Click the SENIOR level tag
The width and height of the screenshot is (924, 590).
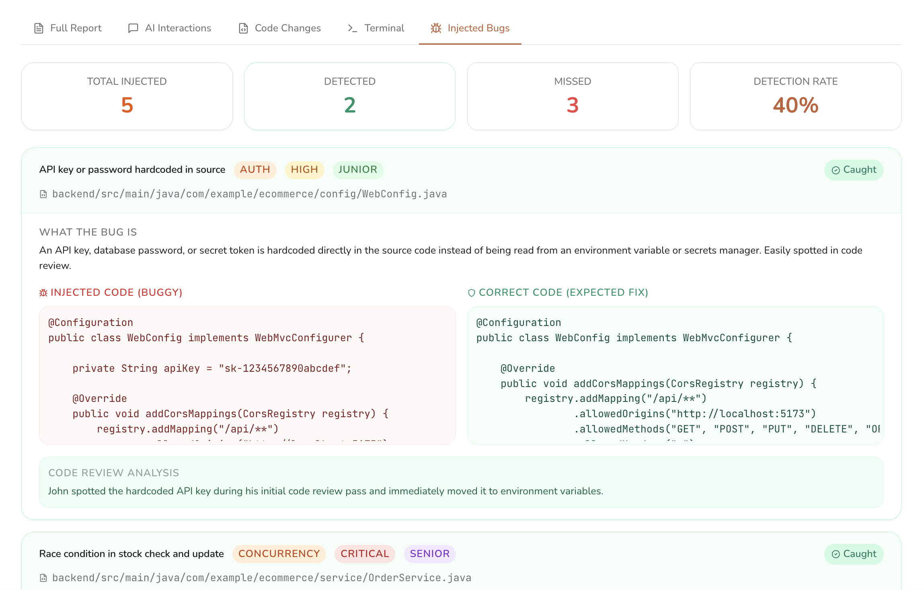[430, 554]
